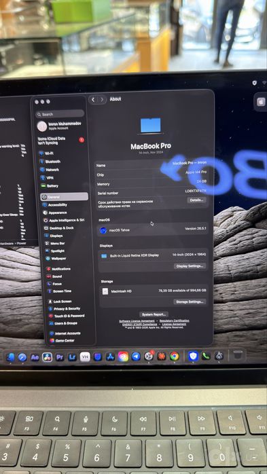Open Touch ID & Password settings
This screenshot has height=474, width=267.
tap(67, 316)
